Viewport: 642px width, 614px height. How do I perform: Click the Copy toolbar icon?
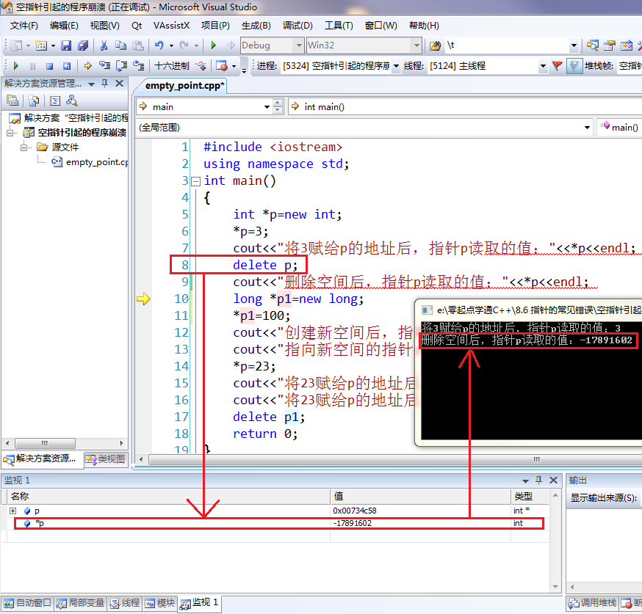click(120, 45)
